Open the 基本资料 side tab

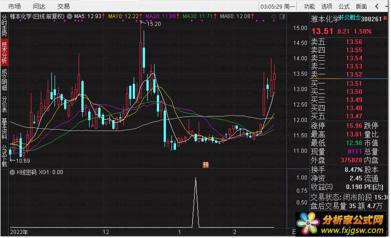[4, 128]
